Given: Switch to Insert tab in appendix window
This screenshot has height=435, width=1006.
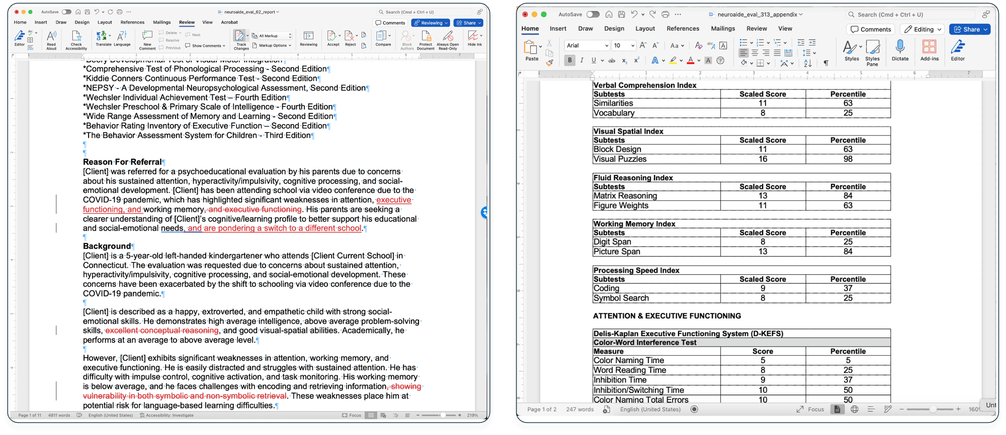Looking at the screenshot, I should click(x=558, y=29).
